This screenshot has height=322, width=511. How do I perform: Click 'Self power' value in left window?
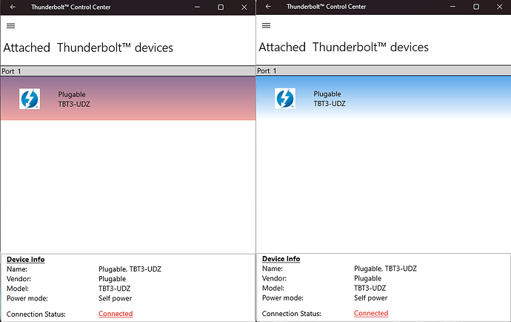tap(115, 298)
